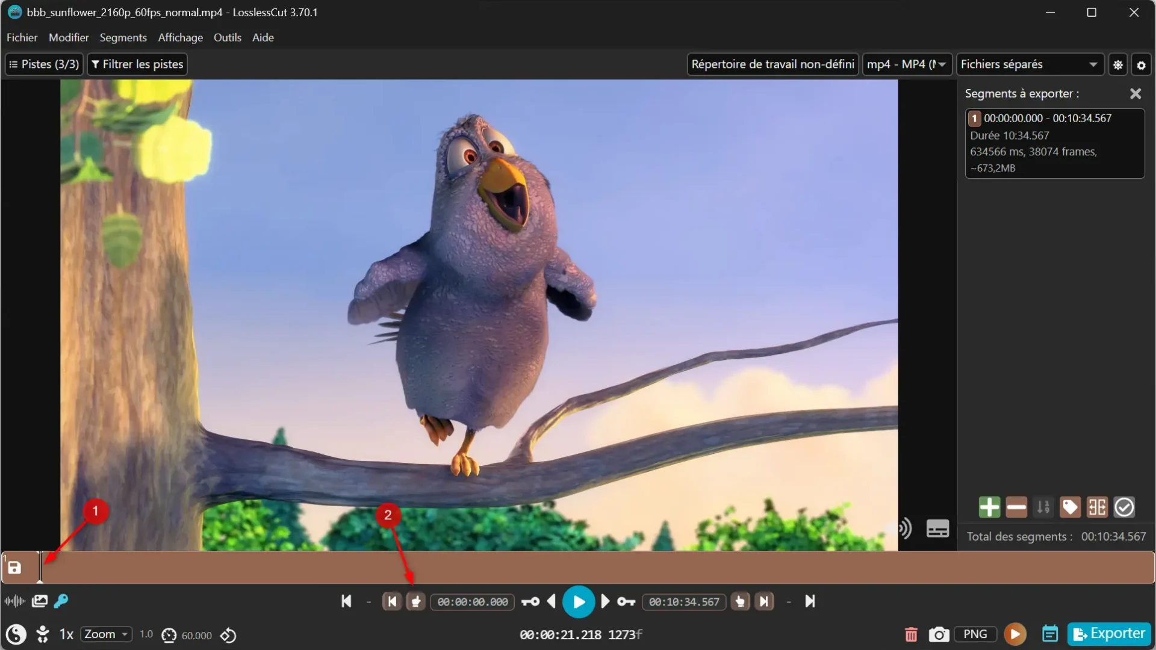Viewport: 1156px width, 650px height.
Task: Click the save icon on the timeline segment
Action: tap(14, 568)
